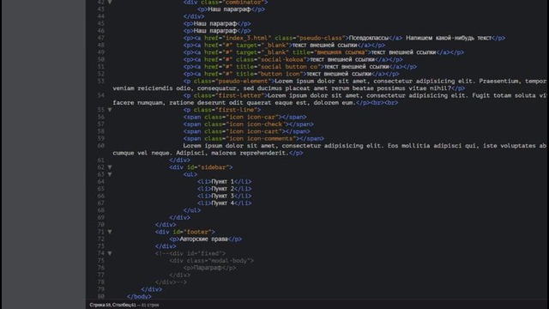
Task: Click the list item 'Пункт 1'
Action: point(222,181)
